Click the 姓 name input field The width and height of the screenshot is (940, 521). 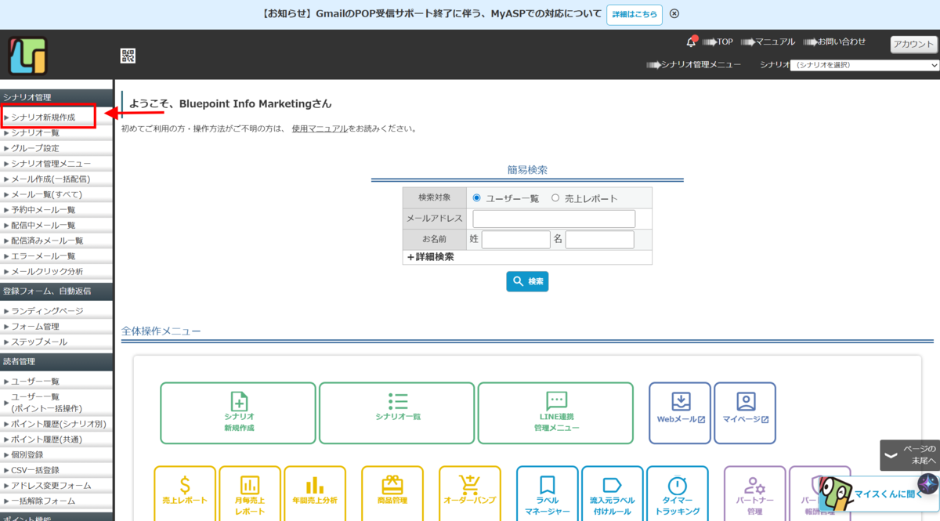click(515, 240)
